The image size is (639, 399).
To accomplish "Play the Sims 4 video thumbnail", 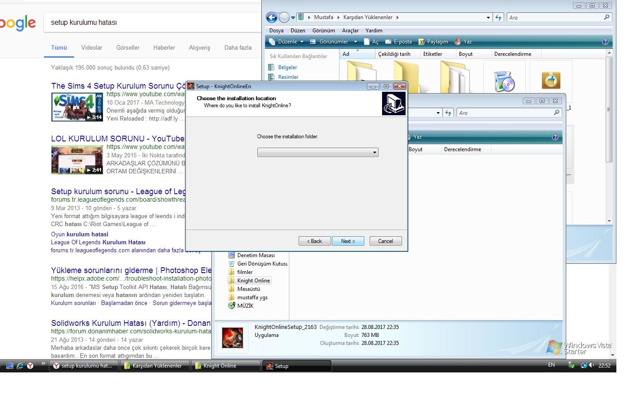I will (77, 107).
